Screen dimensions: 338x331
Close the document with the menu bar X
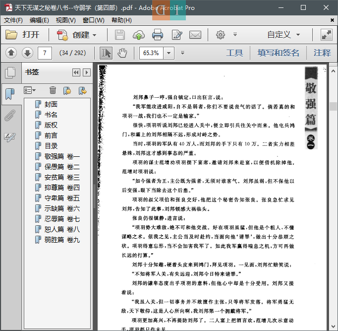tap(332, 20)
